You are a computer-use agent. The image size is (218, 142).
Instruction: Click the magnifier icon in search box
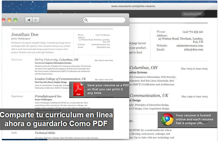(x=86, y=20)
